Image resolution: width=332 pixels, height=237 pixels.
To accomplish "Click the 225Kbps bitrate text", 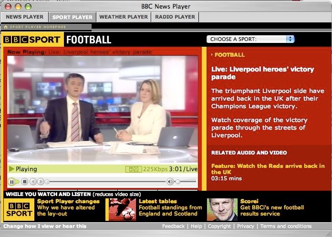I will pos(155,169).
